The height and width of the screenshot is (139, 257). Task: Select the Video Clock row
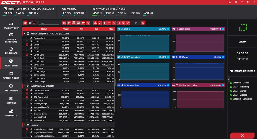(69, 120)
